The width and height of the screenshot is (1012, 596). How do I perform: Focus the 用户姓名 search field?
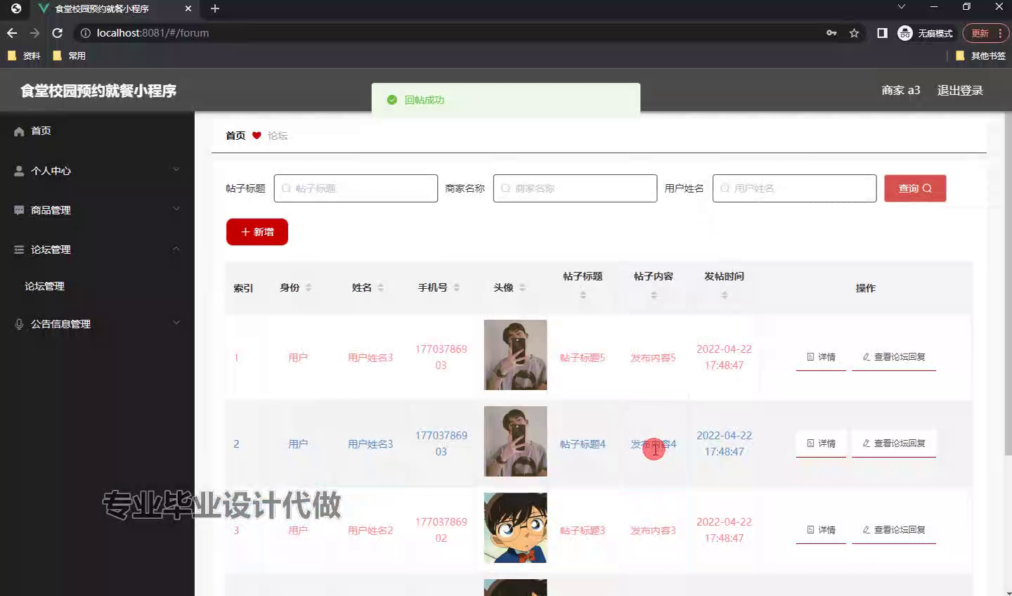(x=794, y=188)
